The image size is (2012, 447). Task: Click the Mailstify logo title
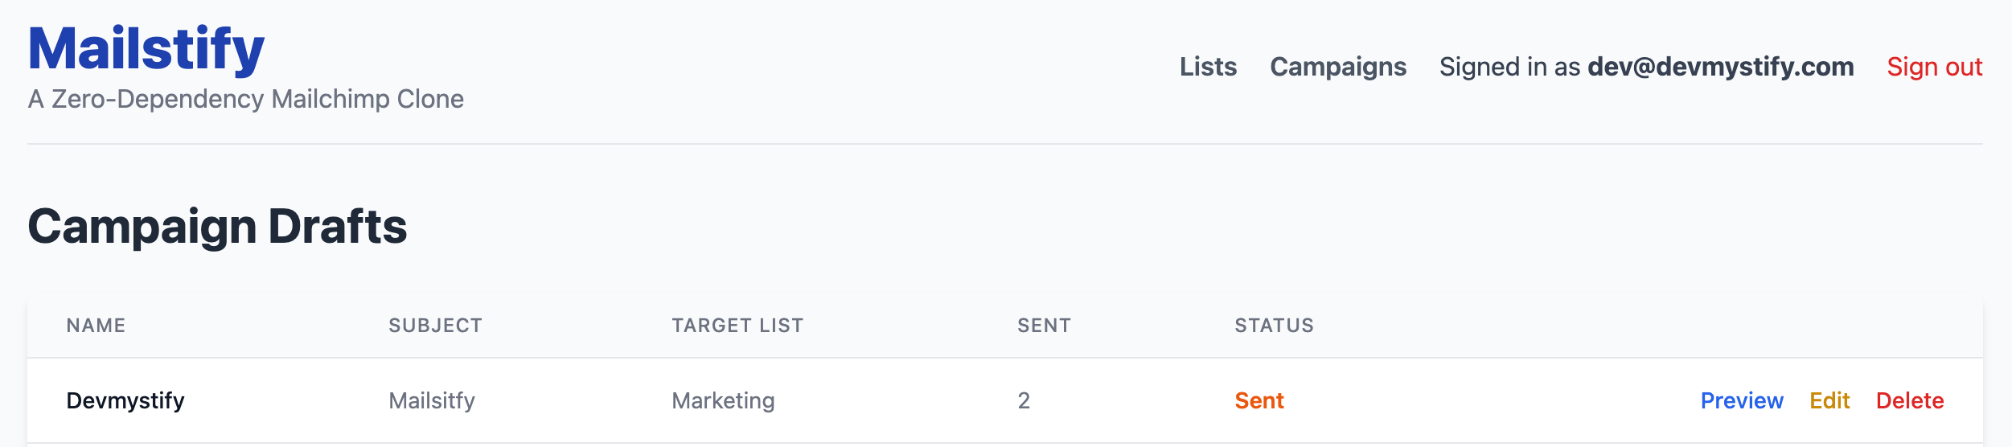pos(146,50)
